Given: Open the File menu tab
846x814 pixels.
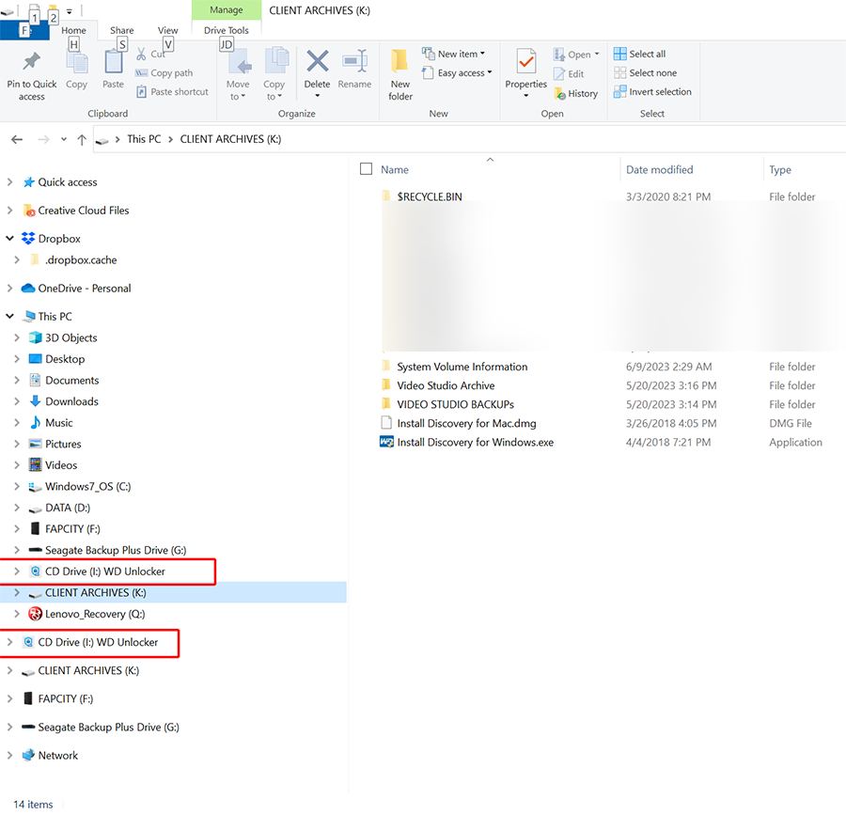Looking at the screenshot, I should pyautogui.click(x=24, y=31).
